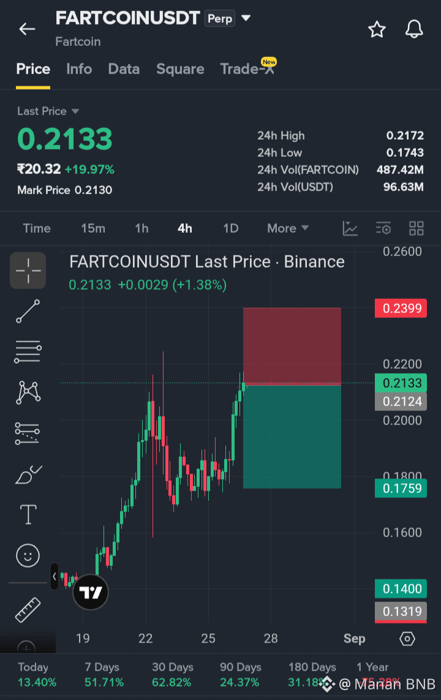Tap the 24h Vol(USDT) 96.63M value

tap(404, 187)
